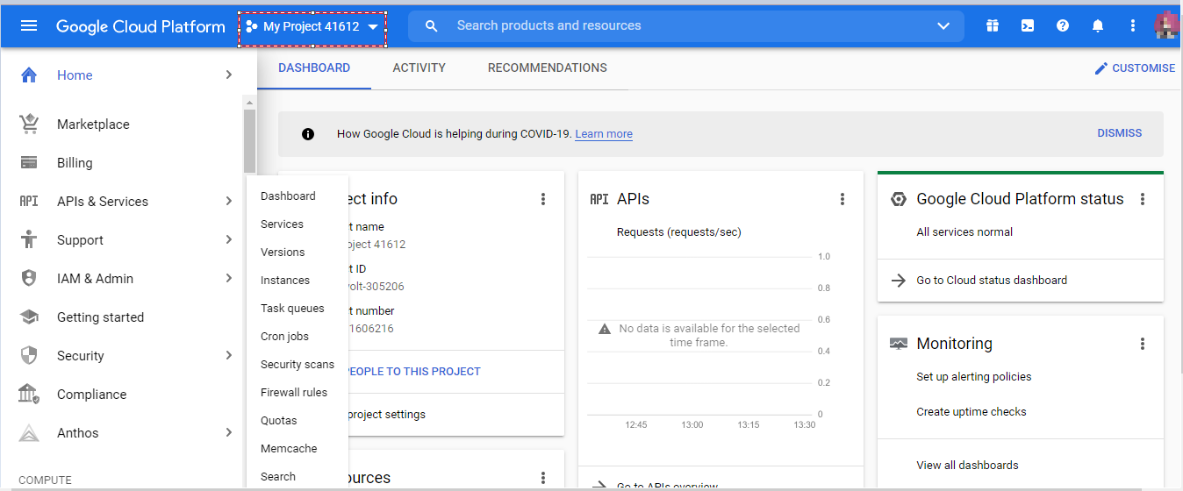Switch to the Recommendations tab
The image size is (1183, 491).
[548, 68]
